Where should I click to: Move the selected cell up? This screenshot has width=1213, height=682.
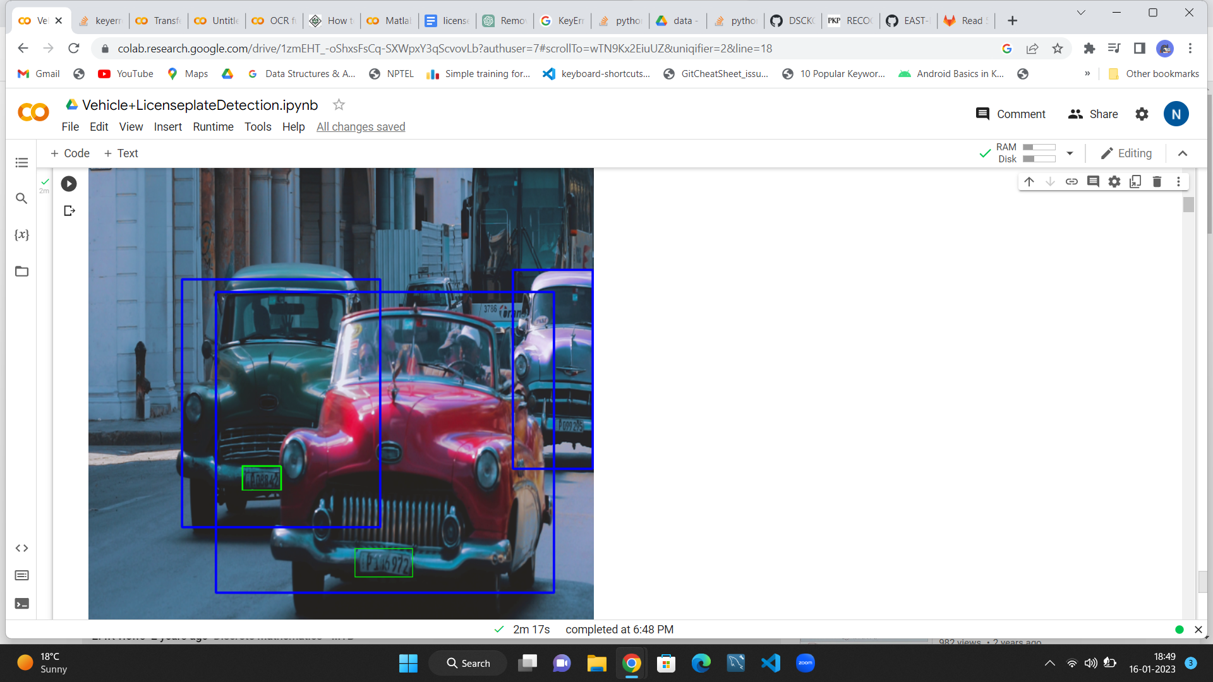tap(1029, 181)
